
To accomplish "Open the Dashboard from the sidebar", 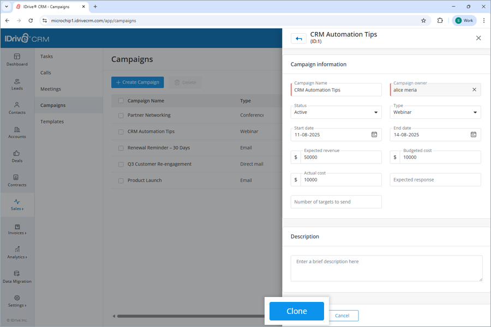I will point(17,60).
